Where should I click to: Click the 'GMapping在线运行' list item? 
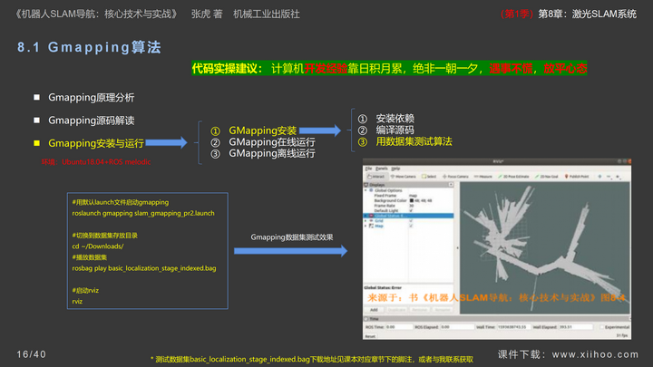pyautogui.click(x=271, y=142)
